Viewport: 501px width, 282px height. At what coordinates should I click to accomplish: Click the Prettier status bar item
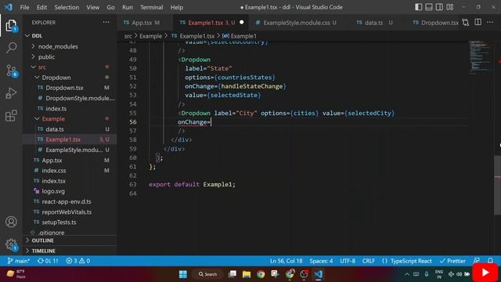[452, 261]
